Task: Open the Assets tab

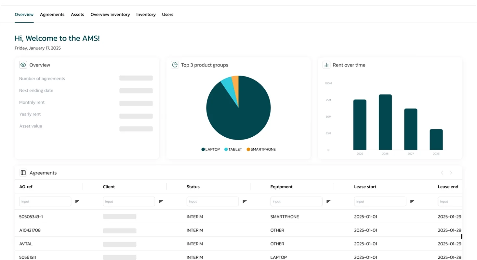Action: pyautogui.click(x=77, y=15)
